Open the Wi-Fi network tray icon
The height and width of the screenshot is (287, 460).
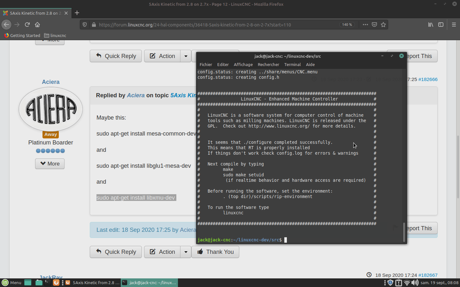coord(407,283)
